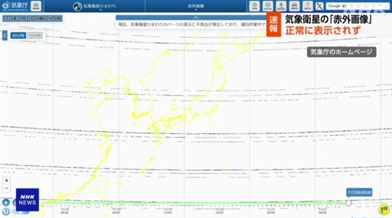Zoom in the map with plus button
The image size is (392, 218).
7,181
